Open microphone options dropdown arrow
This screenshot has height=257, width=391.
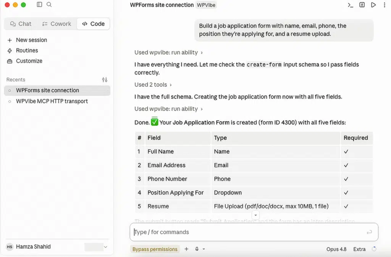pyautogui.click(x=204, y=249)
